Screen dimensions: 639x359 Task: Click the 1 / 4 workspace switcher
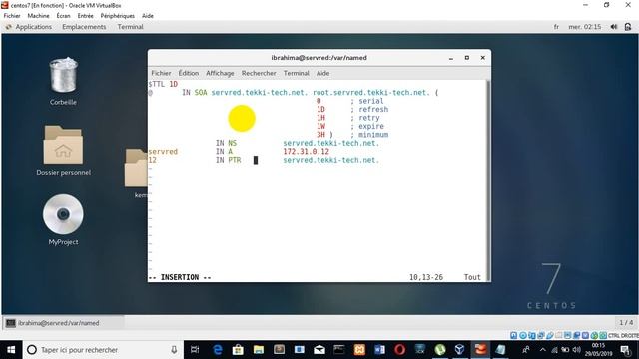pyautogui.click(x=626, y=323)
